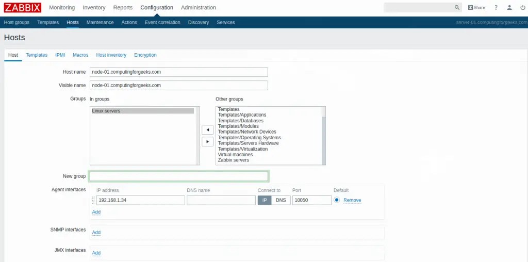Go to Host groups submenu
528x262 pixels.
point(16,22)
